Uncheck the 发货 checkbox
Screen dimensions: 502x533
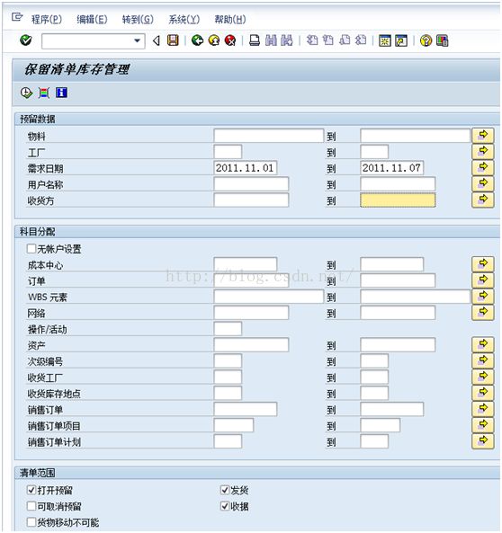(x=225, y=490)
